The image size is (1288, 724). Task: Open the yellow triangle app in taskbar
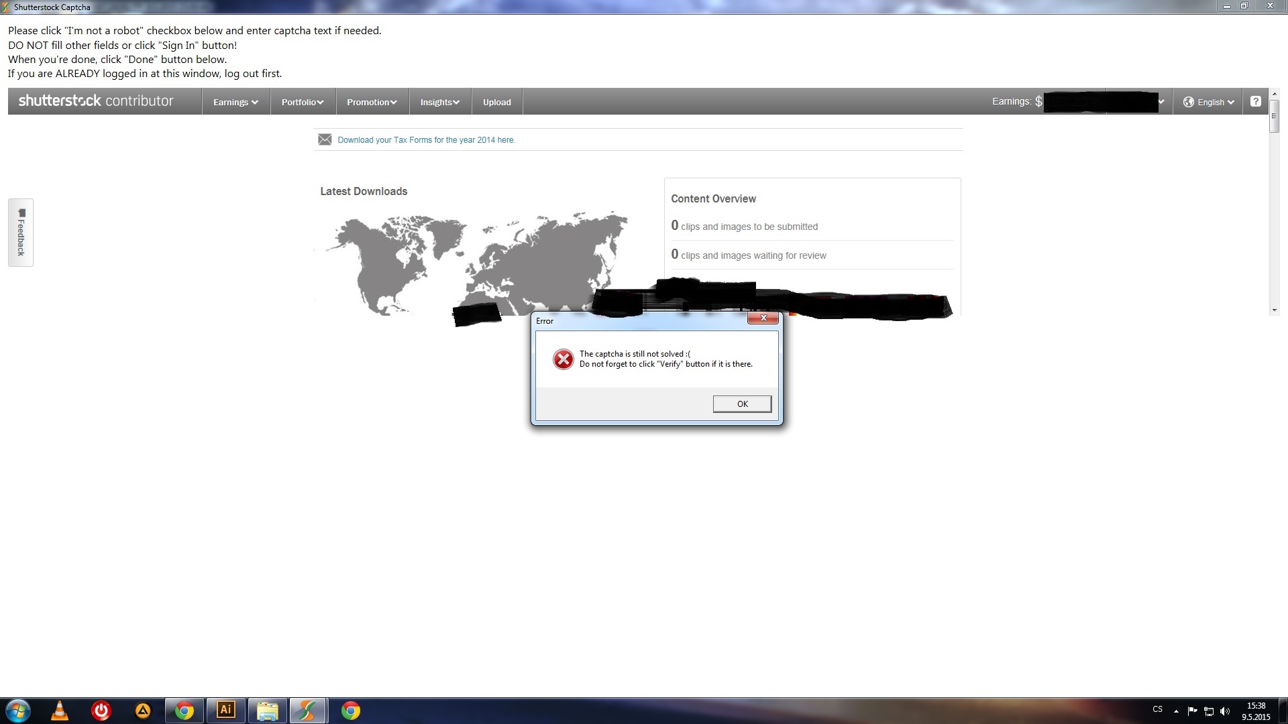pyautogui.click(x=143, y=711)
